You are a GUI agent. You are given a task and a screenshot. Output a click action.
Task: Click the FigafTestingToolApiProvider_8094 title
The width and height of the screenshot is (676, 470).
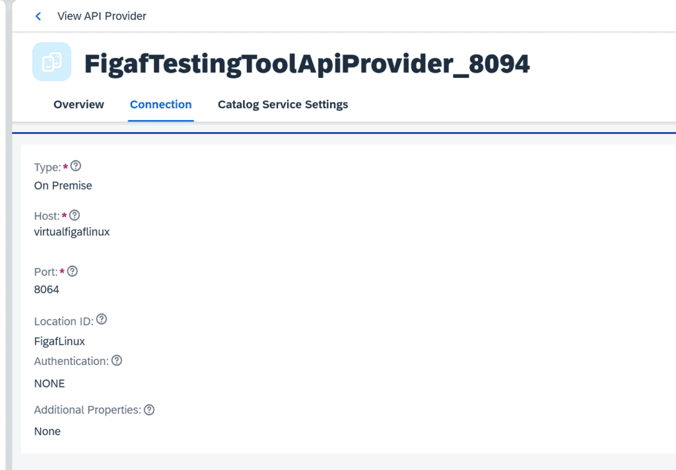pos(306,64)
